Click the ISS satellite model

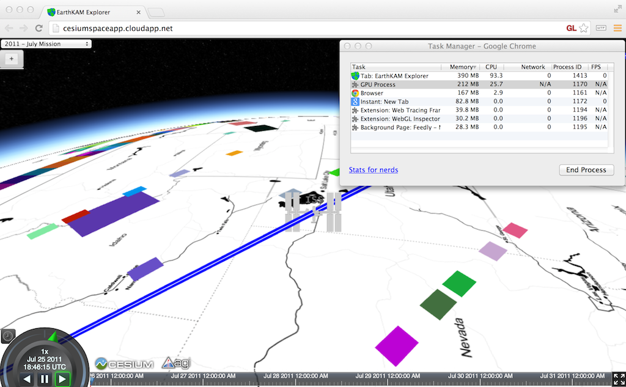coord(314,212)
